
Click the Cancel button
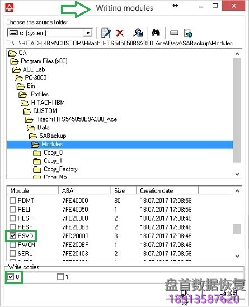pos(228,292)
